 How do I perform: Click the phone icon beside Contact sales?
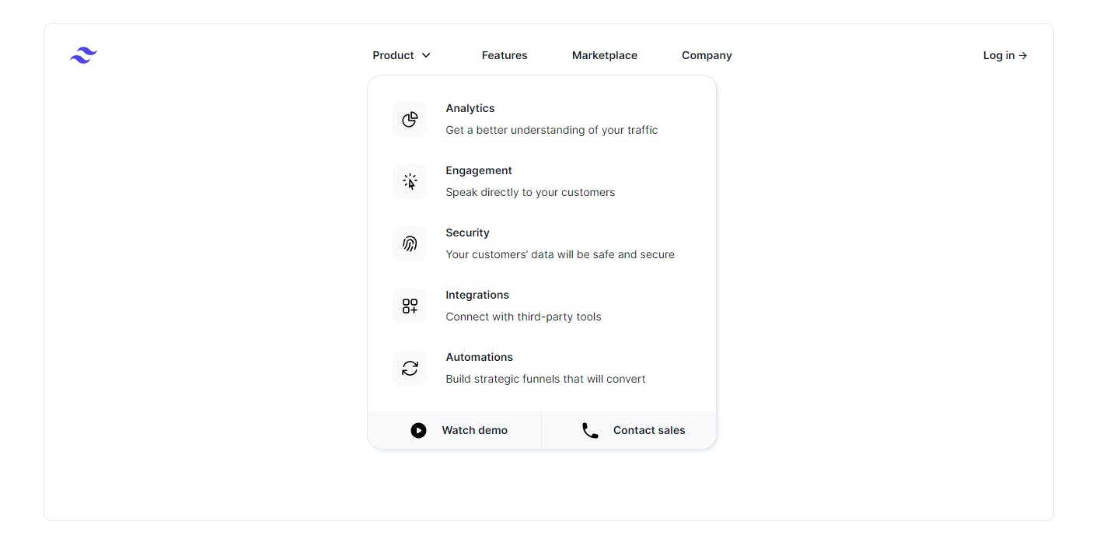coord(590,430)
